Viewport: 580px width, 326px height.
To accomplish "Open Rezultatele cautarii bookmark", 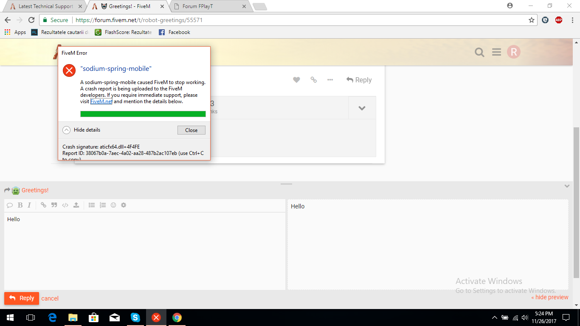I will pos(60,32).
